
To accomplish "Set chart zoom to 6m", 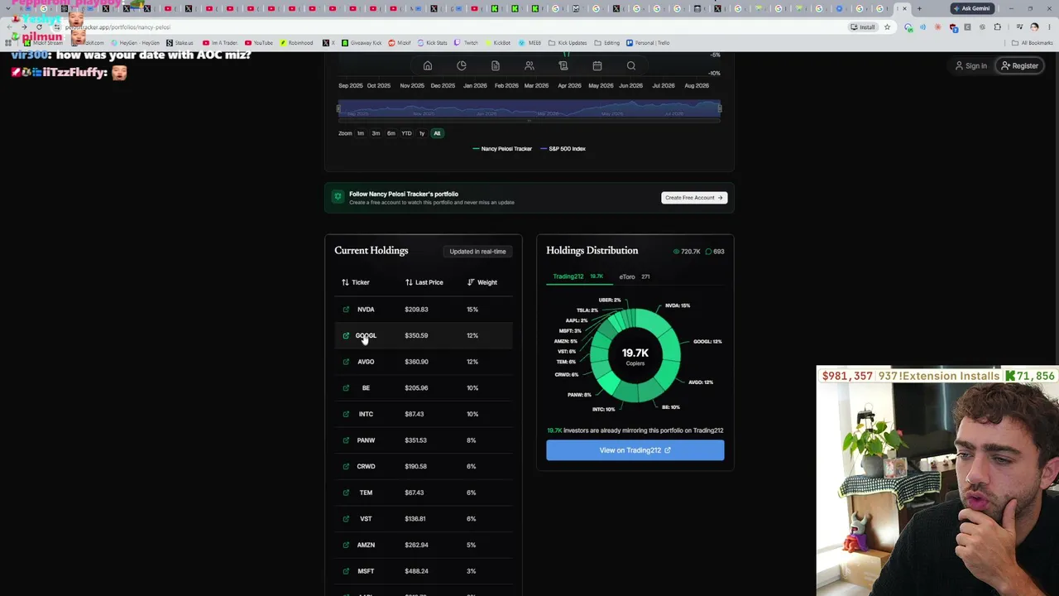I will pos(391,133).
